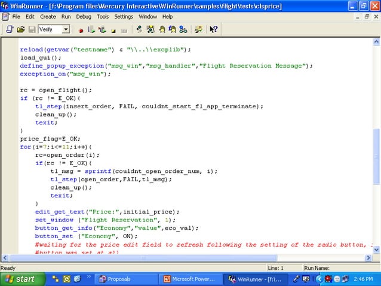Click the "for(i=7;i<=11;i++){" line
This screenshot has width=381, height=286.
pos(56,147)
